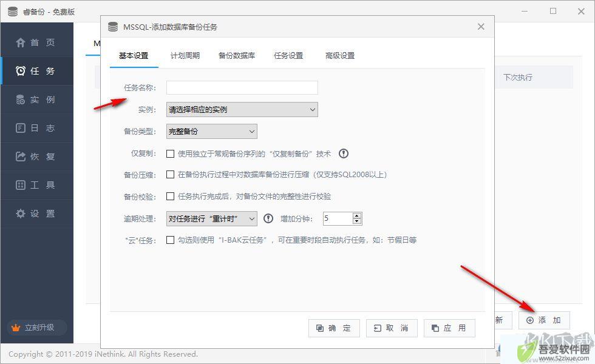Click the 下次执行 column header
Image resolution: width=595 pixels, height=364 pixels.
518,78
